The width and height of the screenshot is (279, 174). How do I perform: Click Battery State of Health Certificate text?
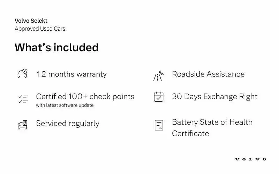pyautogui.click(x=212, y=128)
